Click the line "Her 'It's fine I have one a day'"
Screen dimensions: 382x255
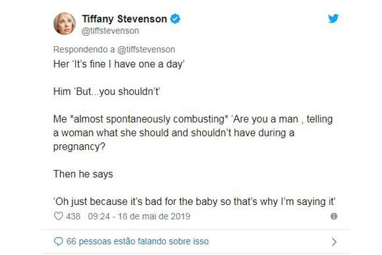(x=119, y=64)
